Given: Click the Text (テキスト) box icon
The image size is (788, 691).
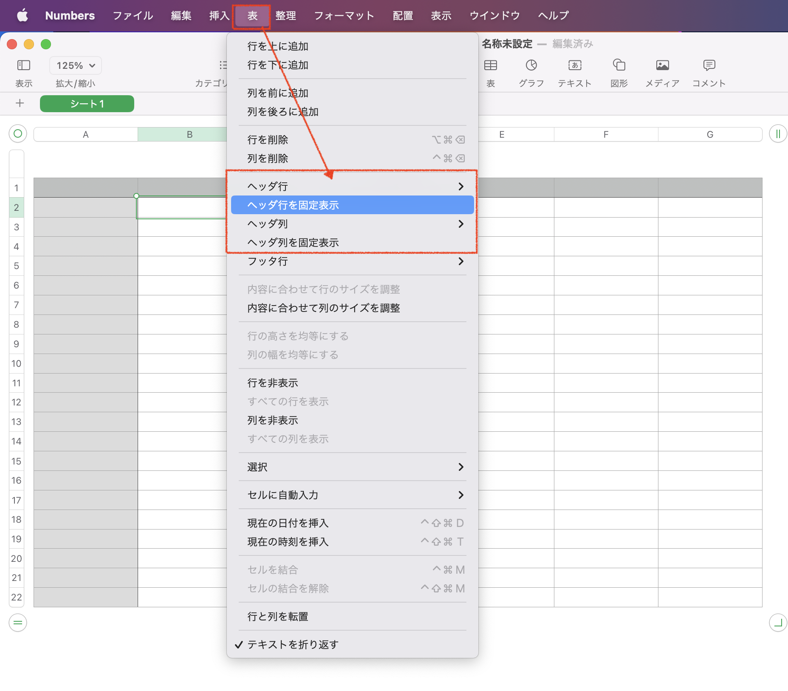Looking at the screenshot, I should point(575,65).
